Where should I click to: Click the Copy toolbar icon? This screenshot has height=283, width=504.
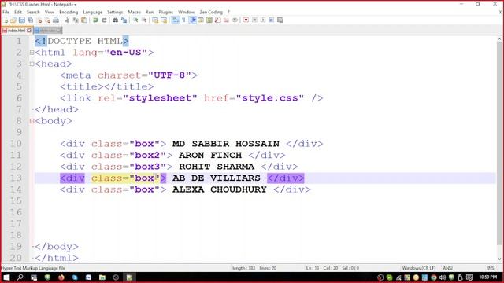click(76, 20)
